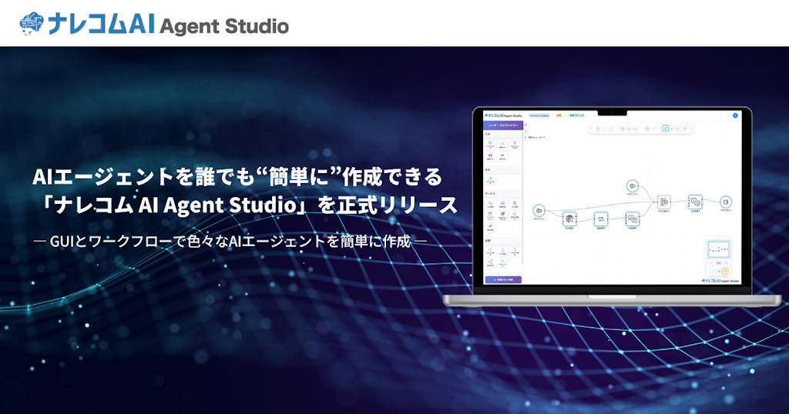Toggle the orange highlighted button below minimap
The width and height of the screenshot is (789, 414).
click(x=725, y=271)
